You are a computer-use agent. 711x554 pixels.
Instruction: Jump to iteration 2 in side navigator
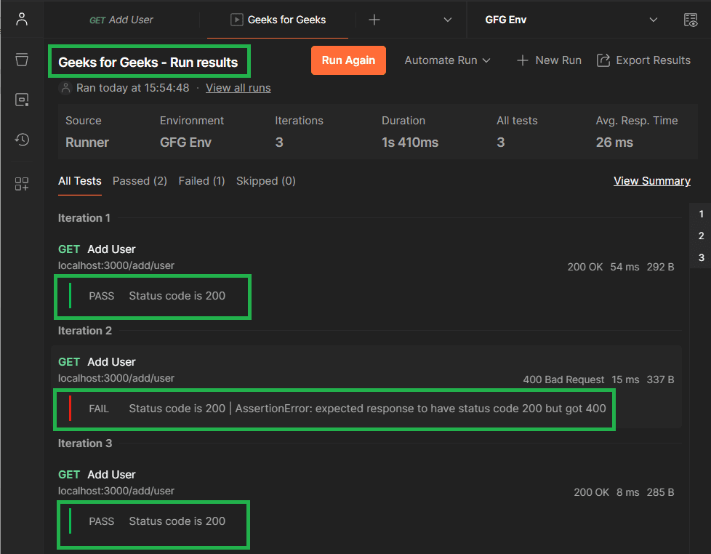tap(701, 236)
